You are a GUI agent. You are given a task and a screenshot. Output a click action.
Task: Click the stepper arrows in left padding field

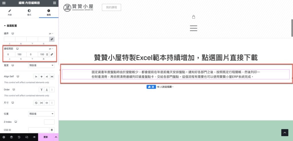47,54
